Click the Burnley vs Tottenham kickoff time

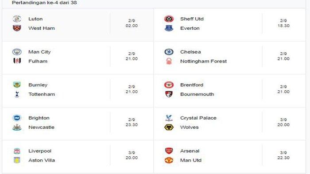pyautogui.click(x=132, y=89)
